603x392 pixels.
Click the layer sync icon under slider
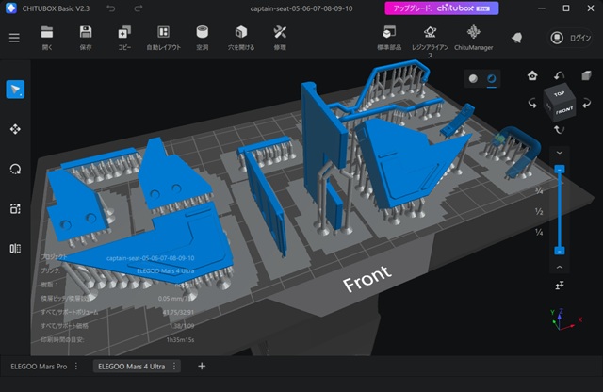click(x=560, y=286)
